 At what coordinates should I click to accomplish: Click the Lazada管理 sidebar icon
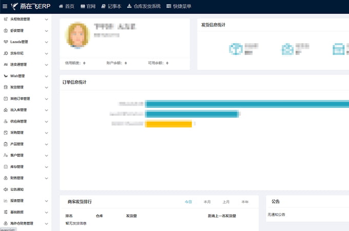click(x=6, y=42)
